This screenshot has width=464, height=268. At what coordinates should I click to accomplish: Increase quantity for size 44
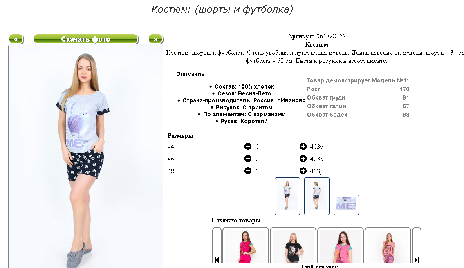coord(303,146)
